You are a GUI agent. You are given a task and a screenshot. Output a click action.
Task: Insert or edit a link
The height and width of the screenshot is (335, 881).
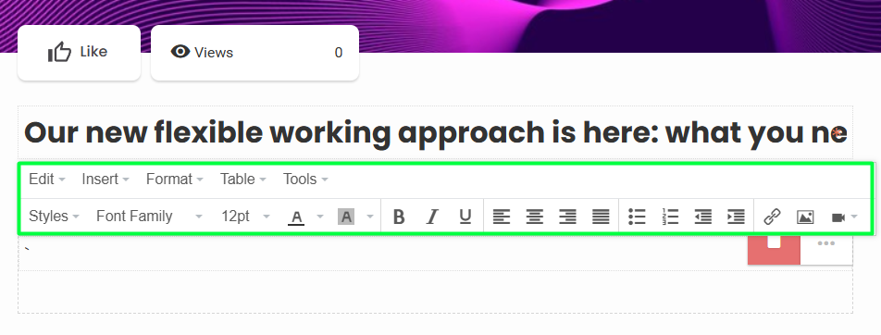(772, 217)
